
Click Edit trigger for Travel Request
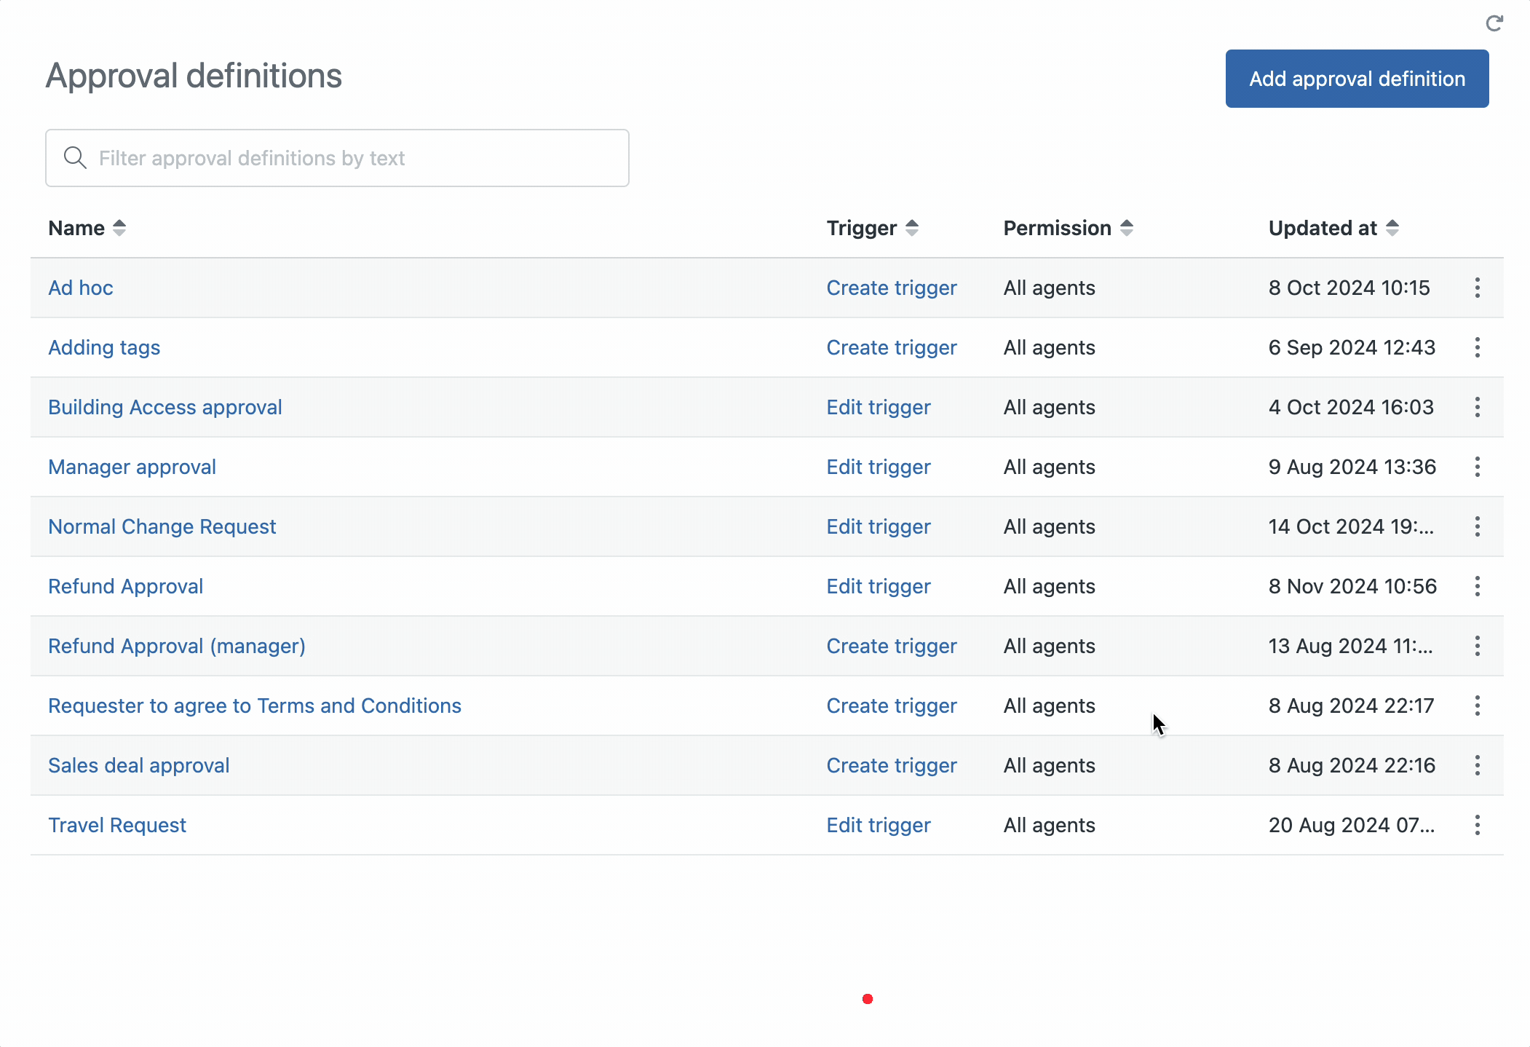coord(879,825)
